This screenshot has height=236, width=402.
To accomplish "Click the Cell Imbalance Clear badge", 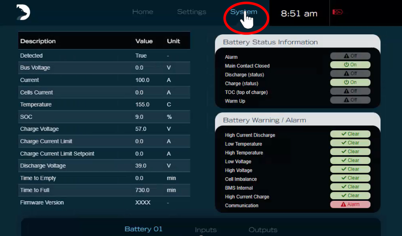I will tap(350, 178).
